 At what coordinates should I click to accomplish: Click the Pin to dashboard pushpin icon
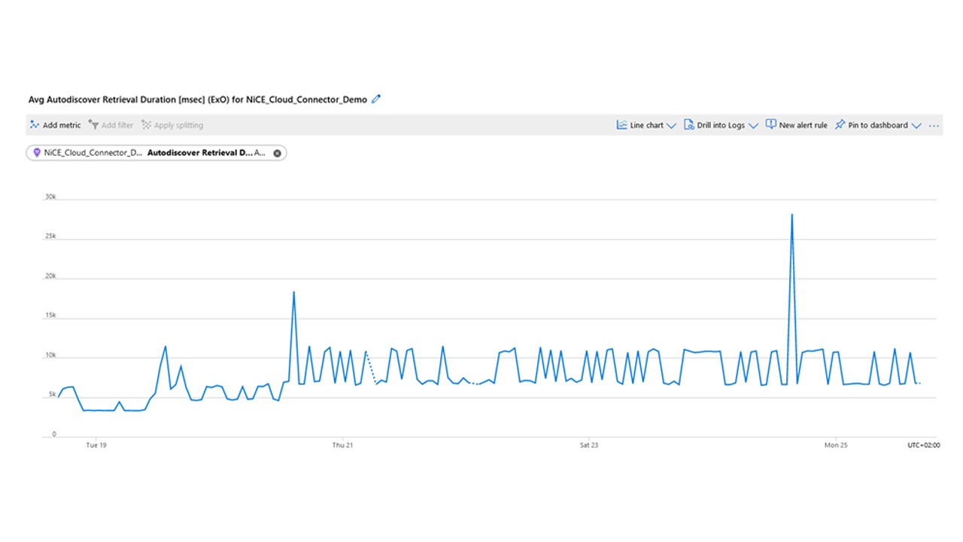(x=840, y=125)
